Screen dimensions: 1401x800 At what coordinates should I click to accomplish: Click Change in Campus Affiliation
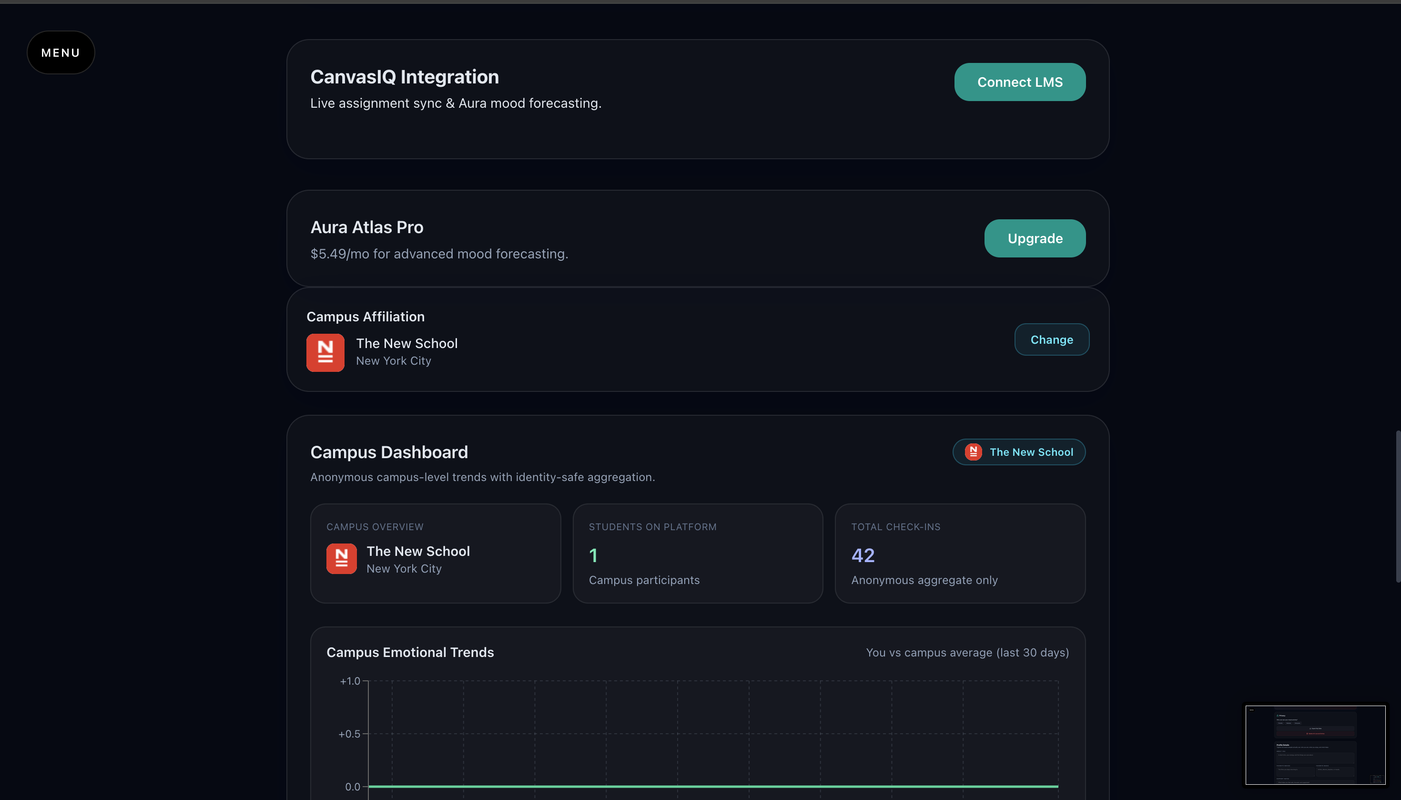pyautogui.click(x=1051, y=339)
